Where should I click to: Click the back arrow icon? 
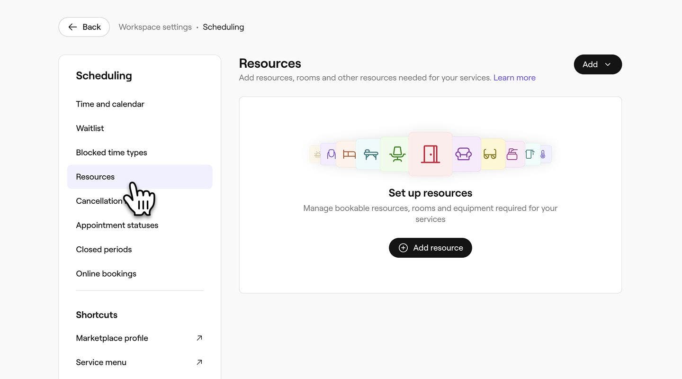coord(72,27)
